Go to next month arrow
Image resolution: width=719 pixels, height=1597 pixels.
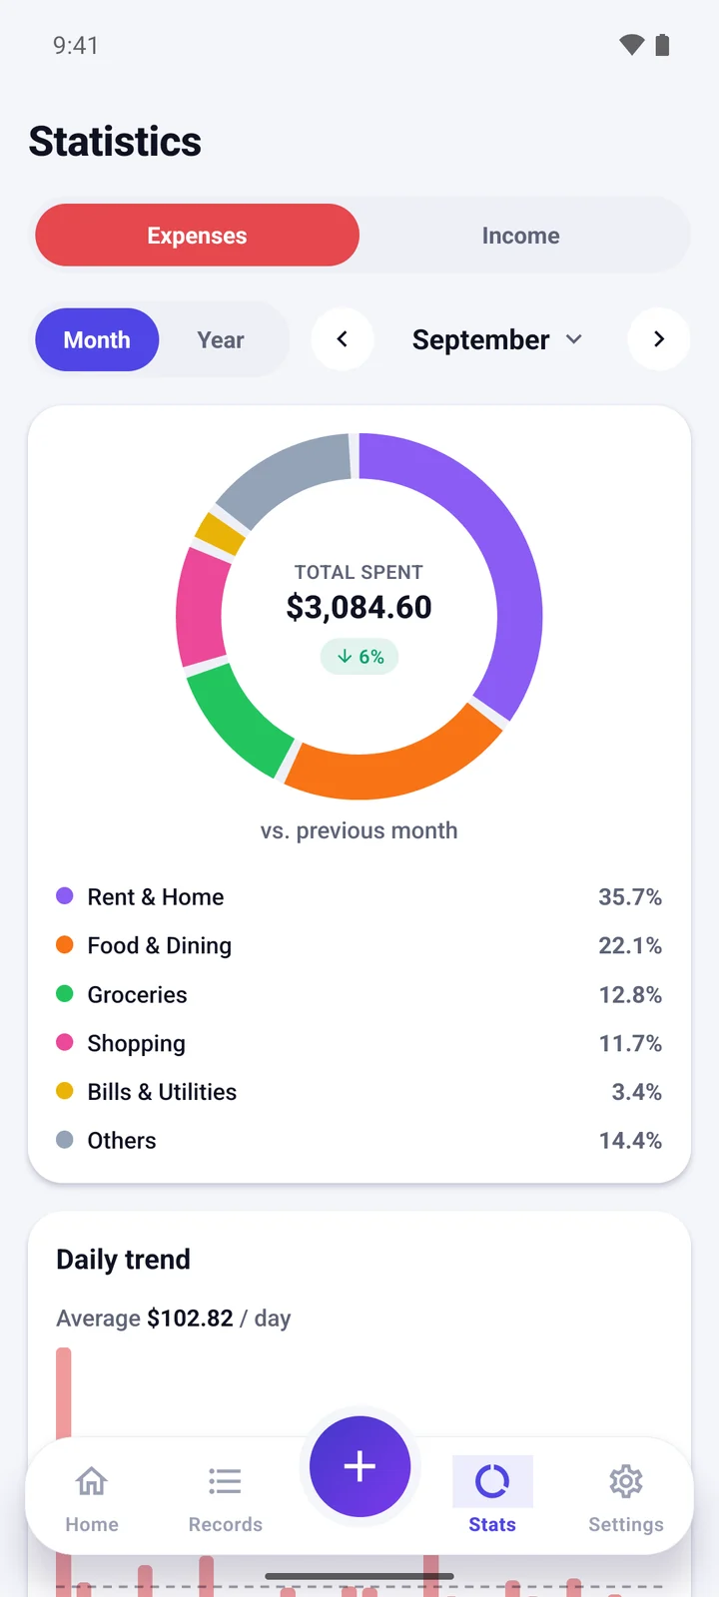tap(659, 339)
